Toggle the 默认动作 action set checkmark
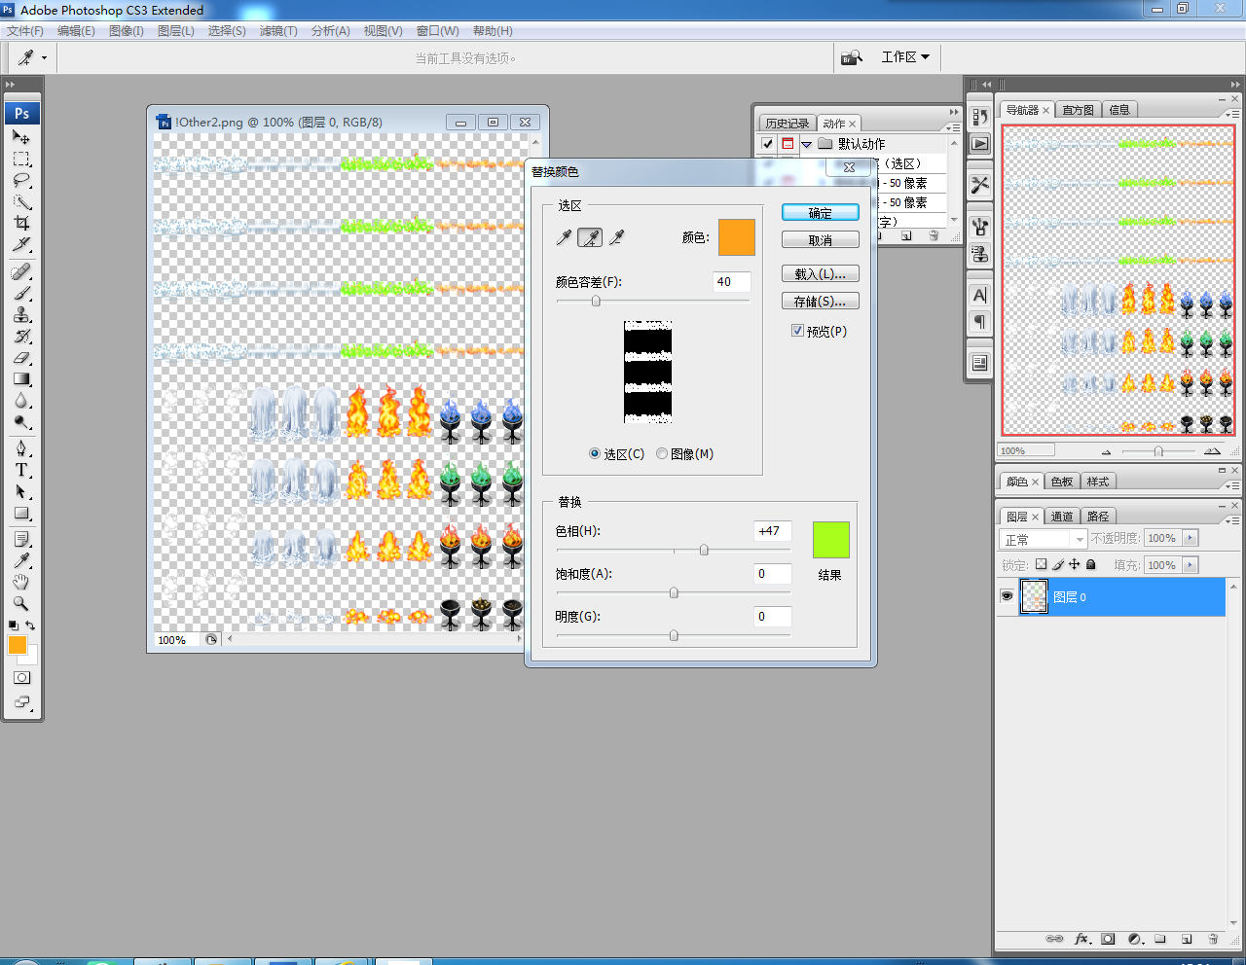The height and width of the screenshot is (965, 1246). click(x=767, y=144)
